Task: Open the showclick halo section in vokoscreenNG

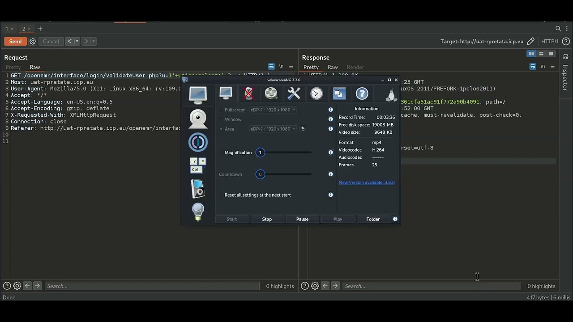Action: tap(198, 142)
